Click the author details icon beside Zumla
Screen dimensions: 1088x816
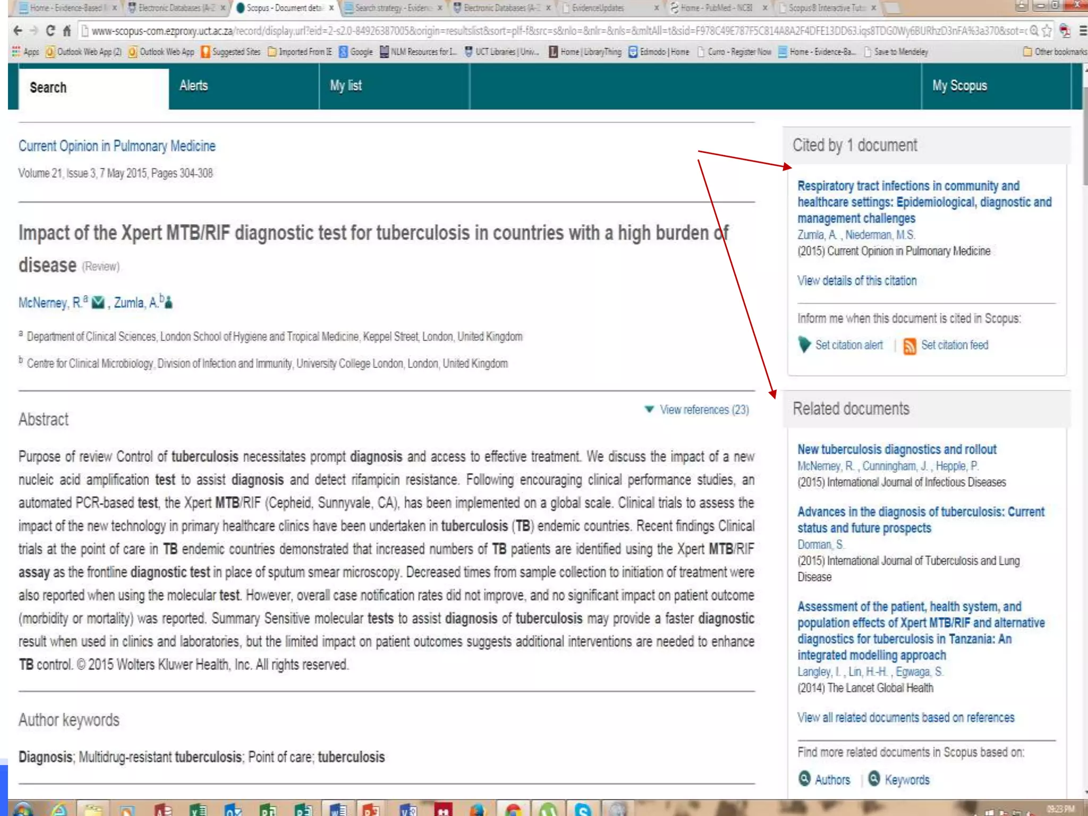(169, 303)
